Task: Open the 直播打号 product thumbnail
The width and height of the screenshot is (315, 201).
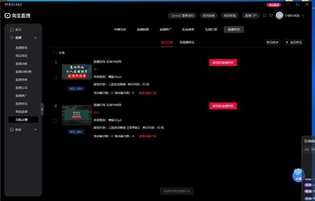Action: click(x=77, y=115)
